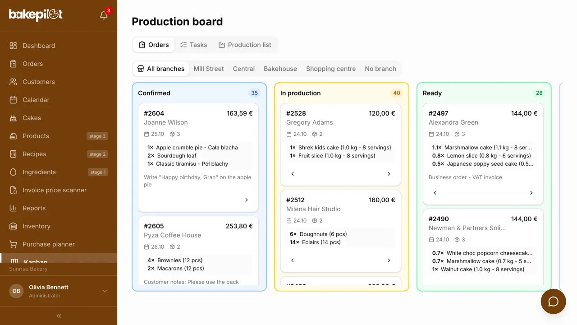Click the Products bag icon
577x325 pixels.
click(x=14, y=136)
